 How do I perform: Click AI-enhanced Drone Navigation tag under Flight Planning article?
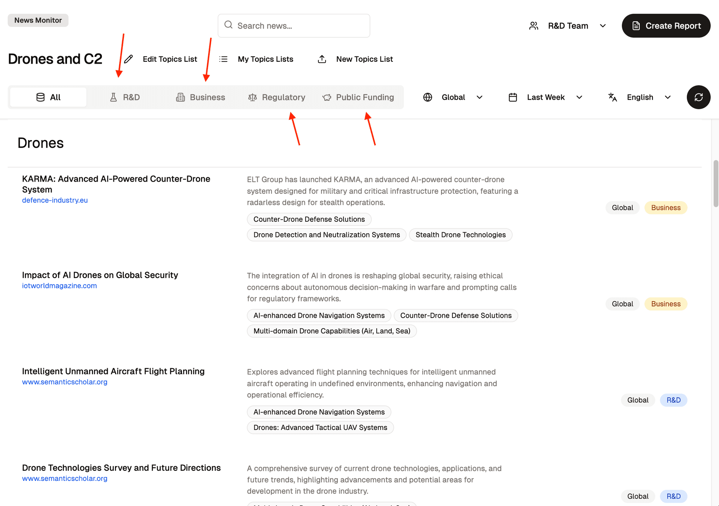coord(319,412)
